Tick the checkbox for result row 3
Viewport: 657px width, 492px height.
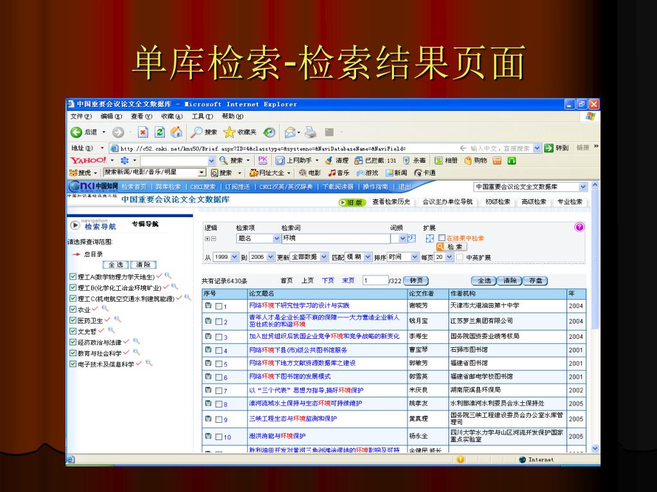[x=219, y=337]
